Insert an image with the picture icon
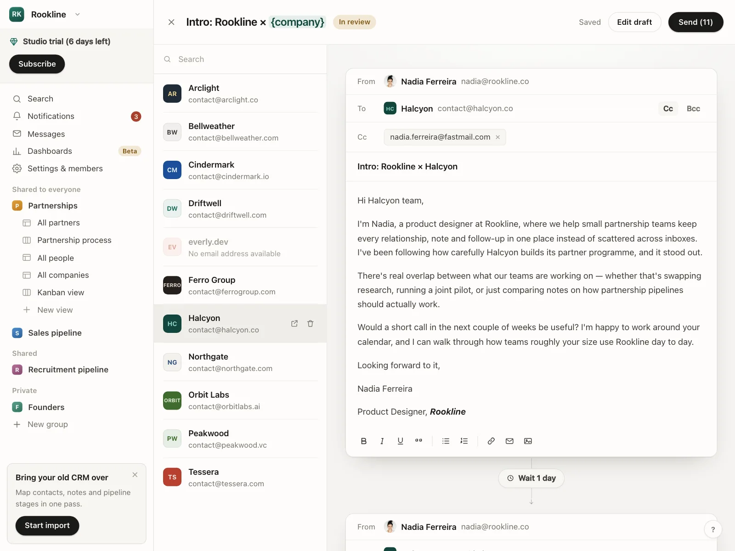Viewport: 735px width, 551px height. [x=528, y=441]
